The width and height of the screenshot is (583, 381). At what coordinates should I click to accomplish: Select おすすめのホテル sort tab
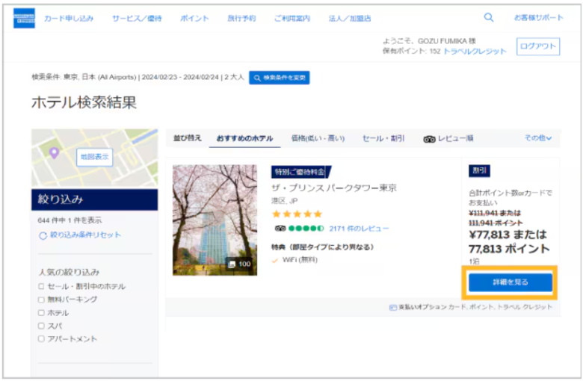click(244, 138)
